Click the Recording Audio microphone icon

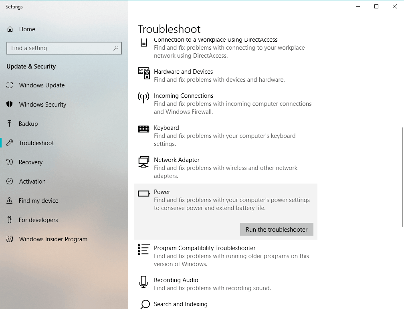point(143,282)
